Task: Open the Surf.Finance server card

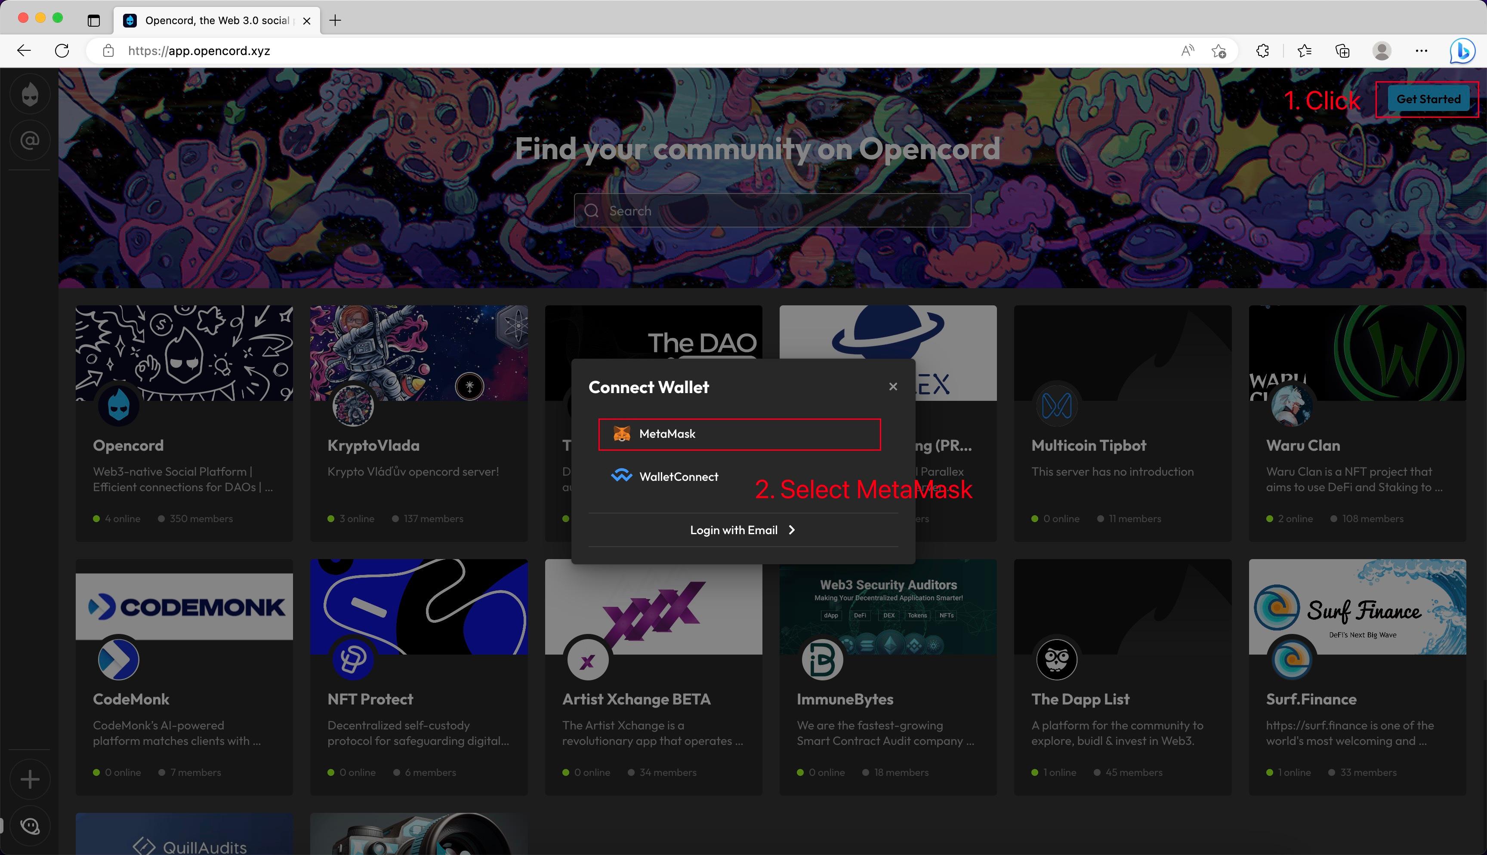Action: click(x=1357, y=677)
